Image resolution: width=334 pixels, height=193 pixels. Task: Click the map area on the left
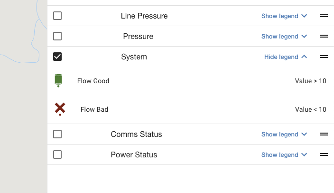point(23,96)
